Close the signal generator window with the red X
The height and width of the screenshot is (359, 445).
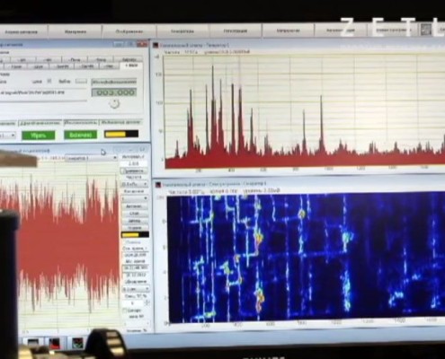point(142,44)
